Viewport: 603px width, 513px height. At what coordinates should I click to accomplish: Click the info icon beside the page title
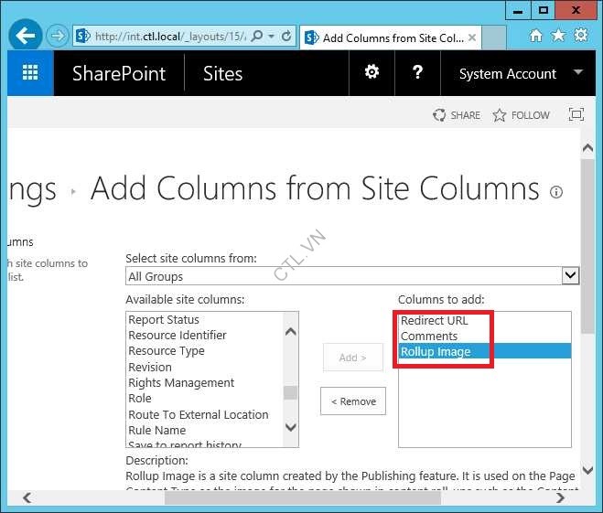pyautogui.click(x=556, y=192)
